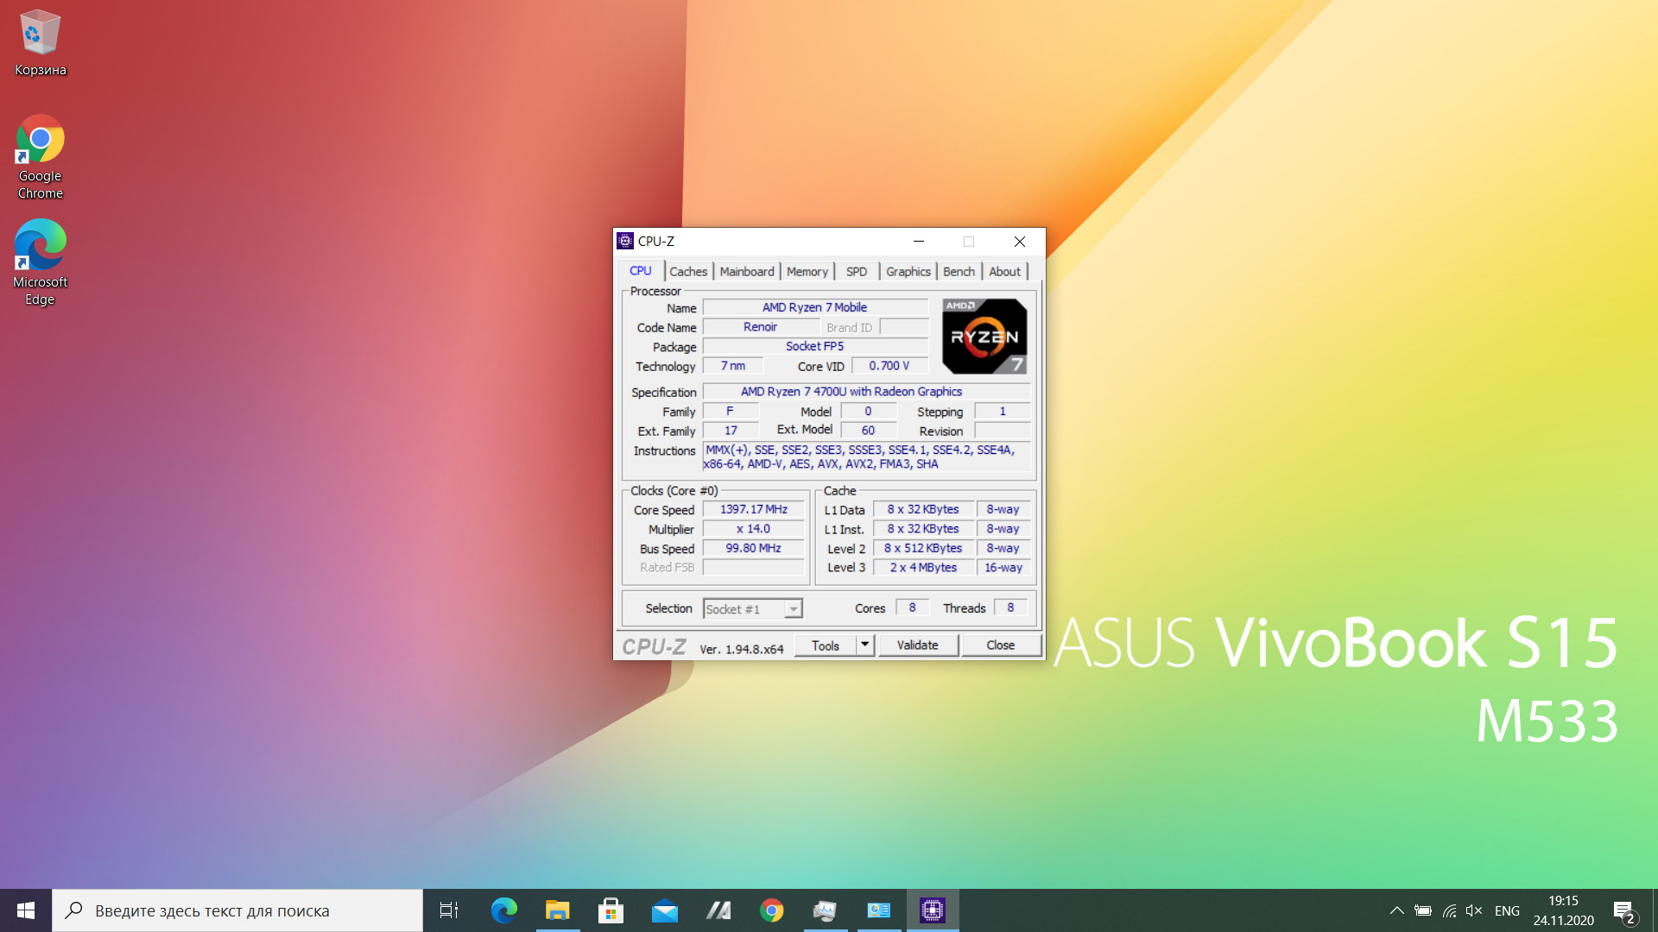Open the Mail app from the taskbar
1658x932 pixels.
coord(664,910)
